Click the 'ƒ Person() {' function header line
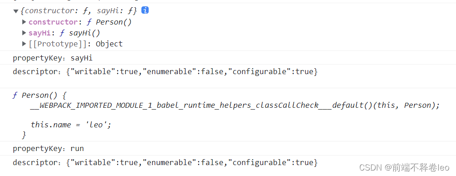This screenshot has height=176, width=456. pyautogui.click(x=39, y=96)
